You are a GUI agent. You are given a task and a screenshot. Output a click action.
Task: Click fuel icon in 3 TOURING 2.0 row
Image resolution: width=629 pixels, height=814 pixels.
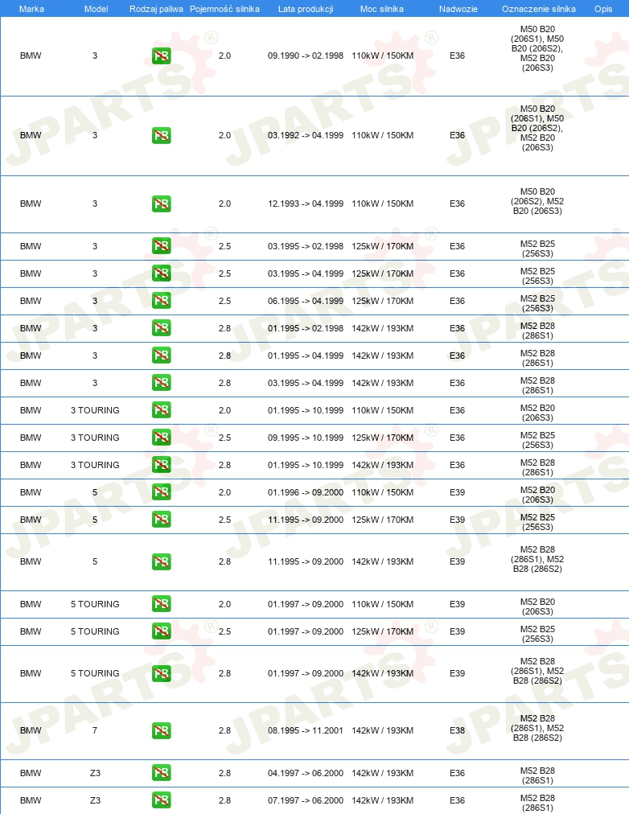[162, 410]
